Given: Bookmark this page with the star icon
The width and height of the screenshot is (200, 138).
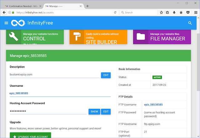Looking at the screenshot, I should (x=161, y=12).
